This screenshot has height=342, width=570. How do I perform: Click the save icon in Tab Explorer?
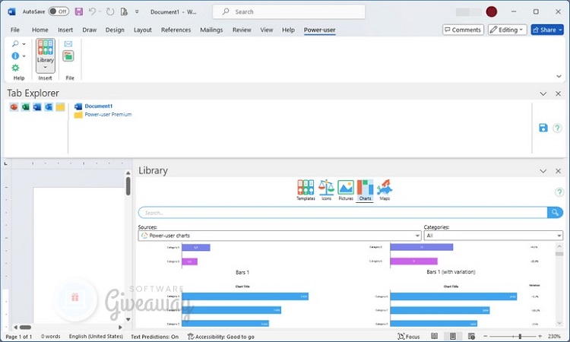click(x=543, y=128)
